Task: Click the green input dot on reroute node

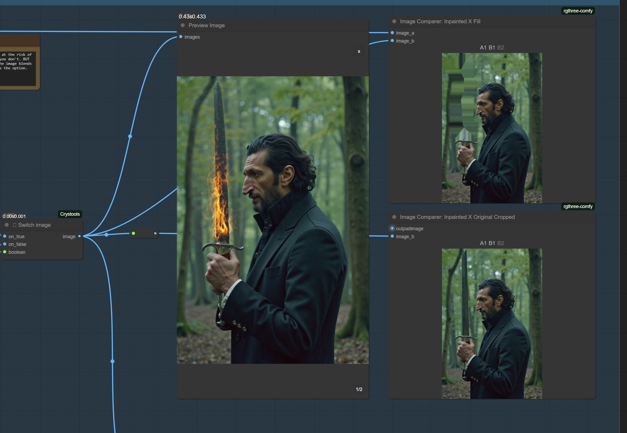Action: tap(133, 233)
